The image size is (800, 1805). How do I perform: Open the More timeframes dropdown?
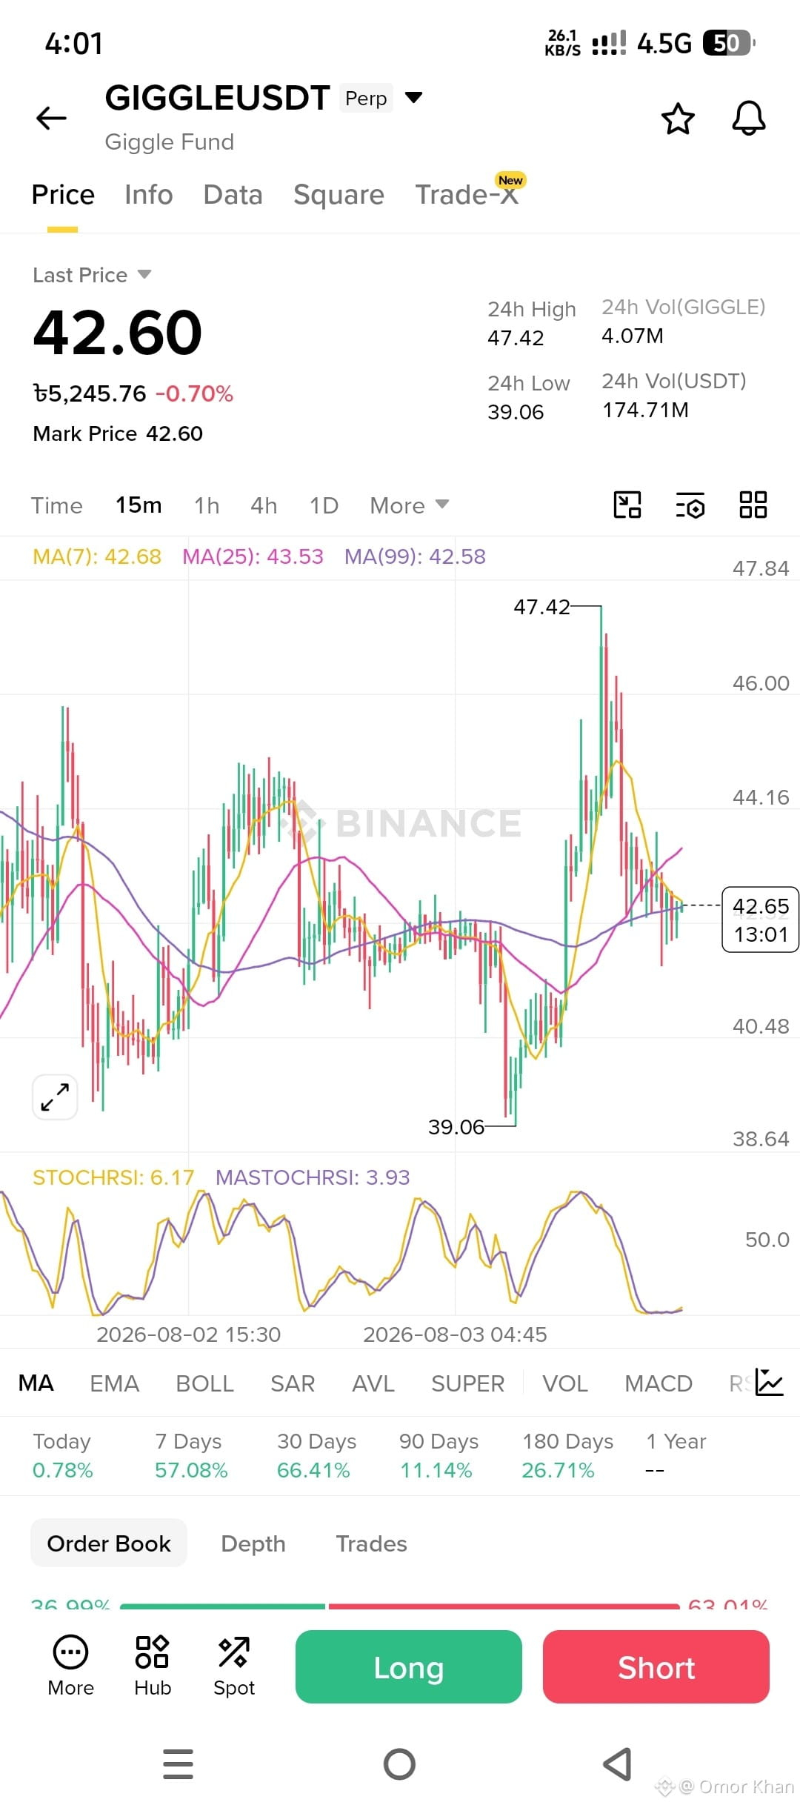[x=410, y=505]
